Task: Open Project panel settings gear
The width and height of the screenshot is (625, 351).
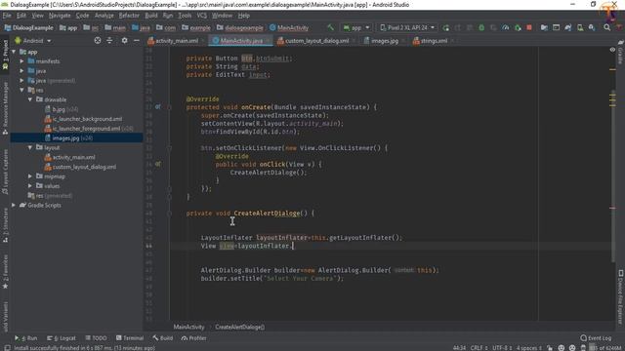Action: 124,40
